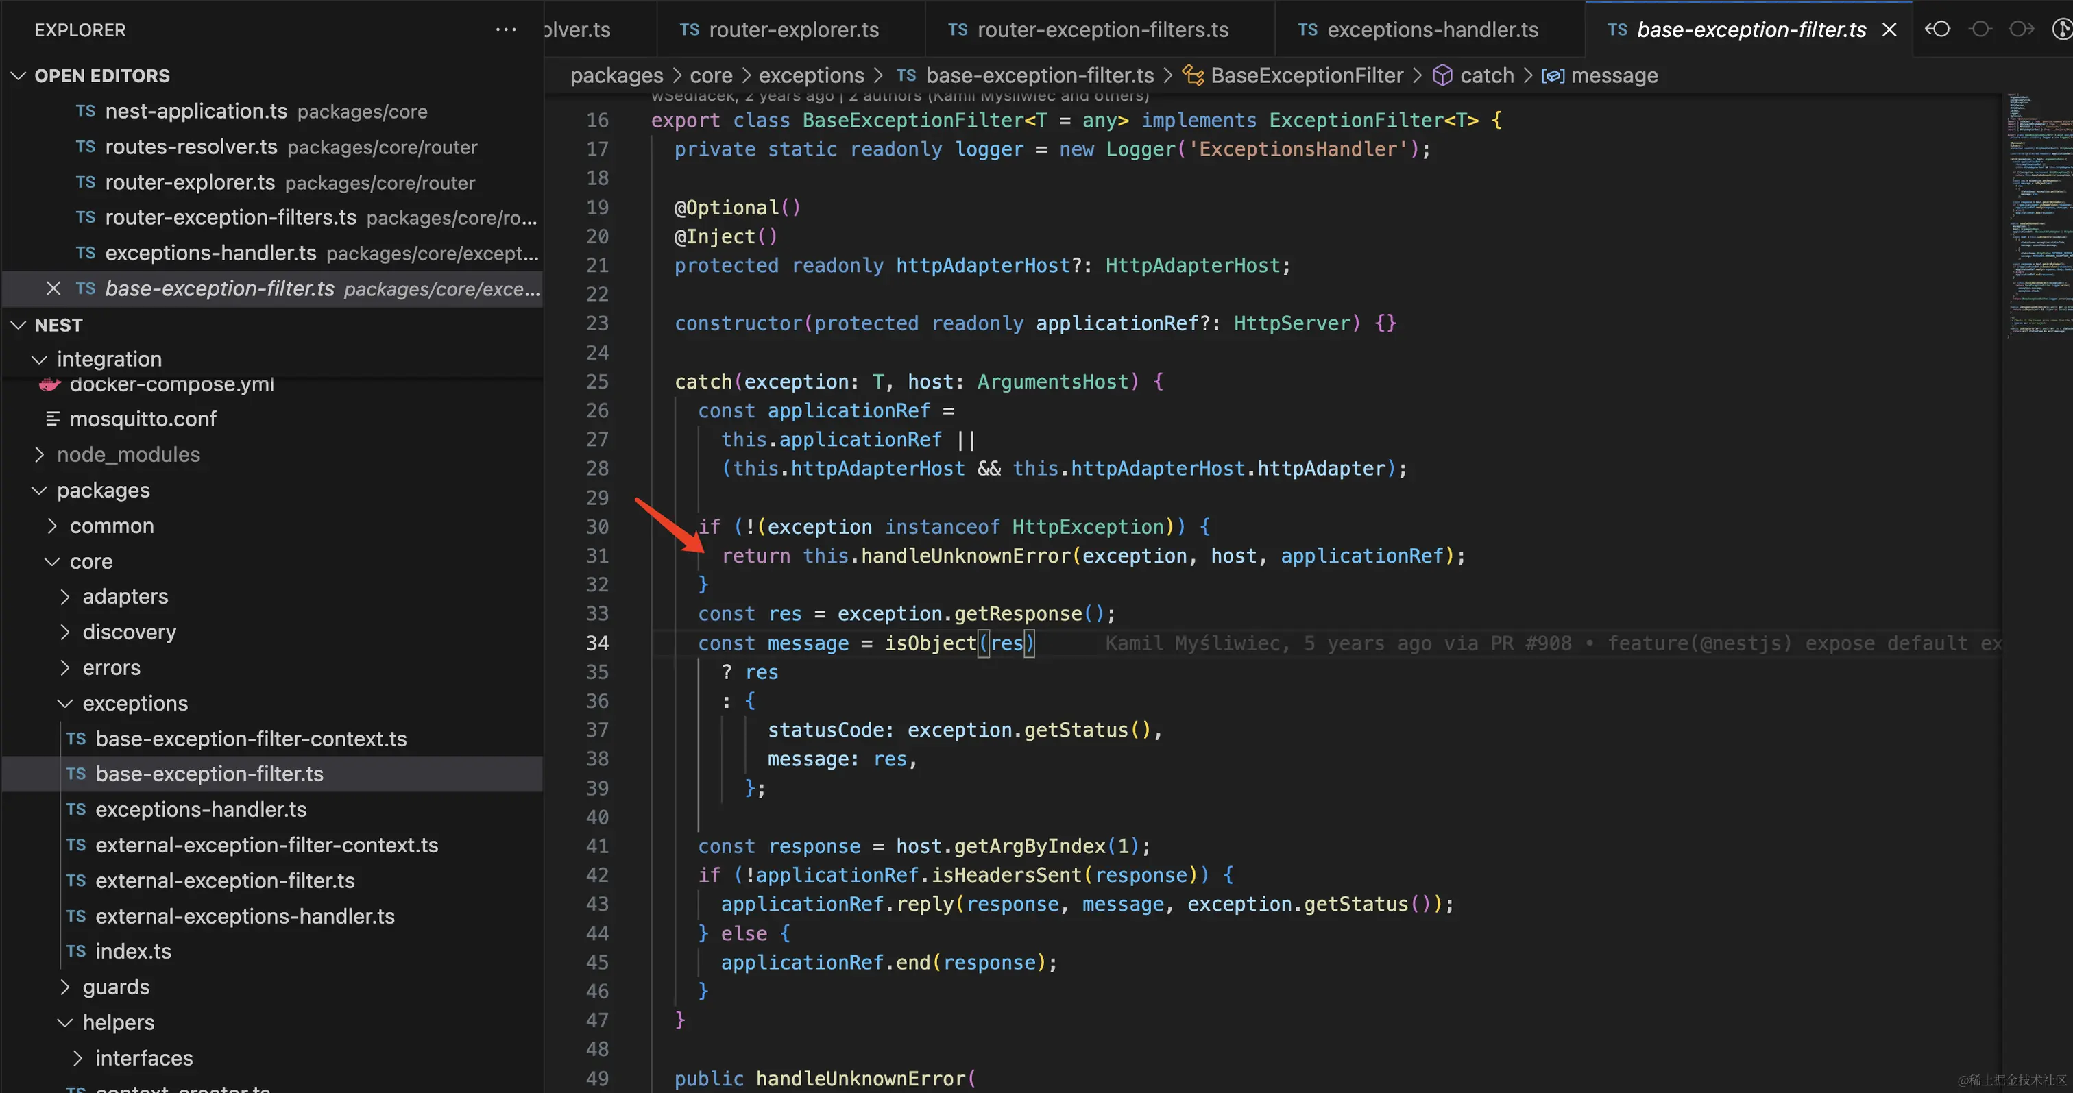The width and height of the screenshot is (2073, 1093).
Task: Collapse the helpers folder
Action: 65,1022
